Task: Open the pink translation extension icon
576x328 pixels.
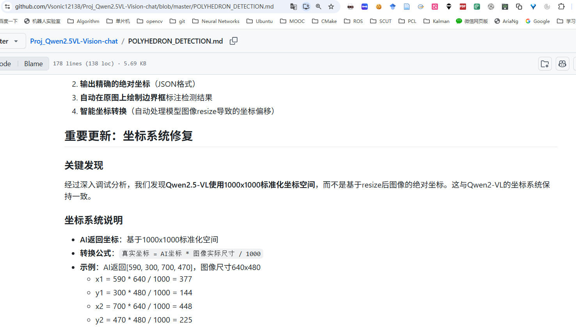Action: click(x=435, y=7)
